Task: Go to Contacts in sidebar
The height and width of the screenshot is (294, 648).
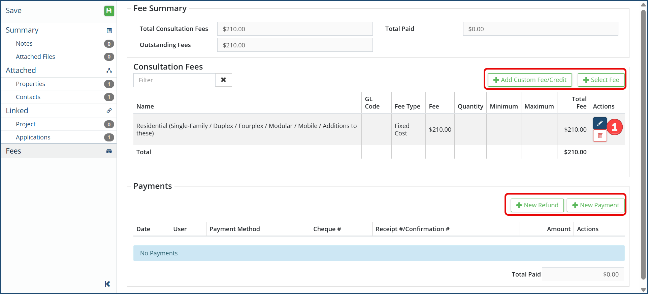Action: pos(28,97)
